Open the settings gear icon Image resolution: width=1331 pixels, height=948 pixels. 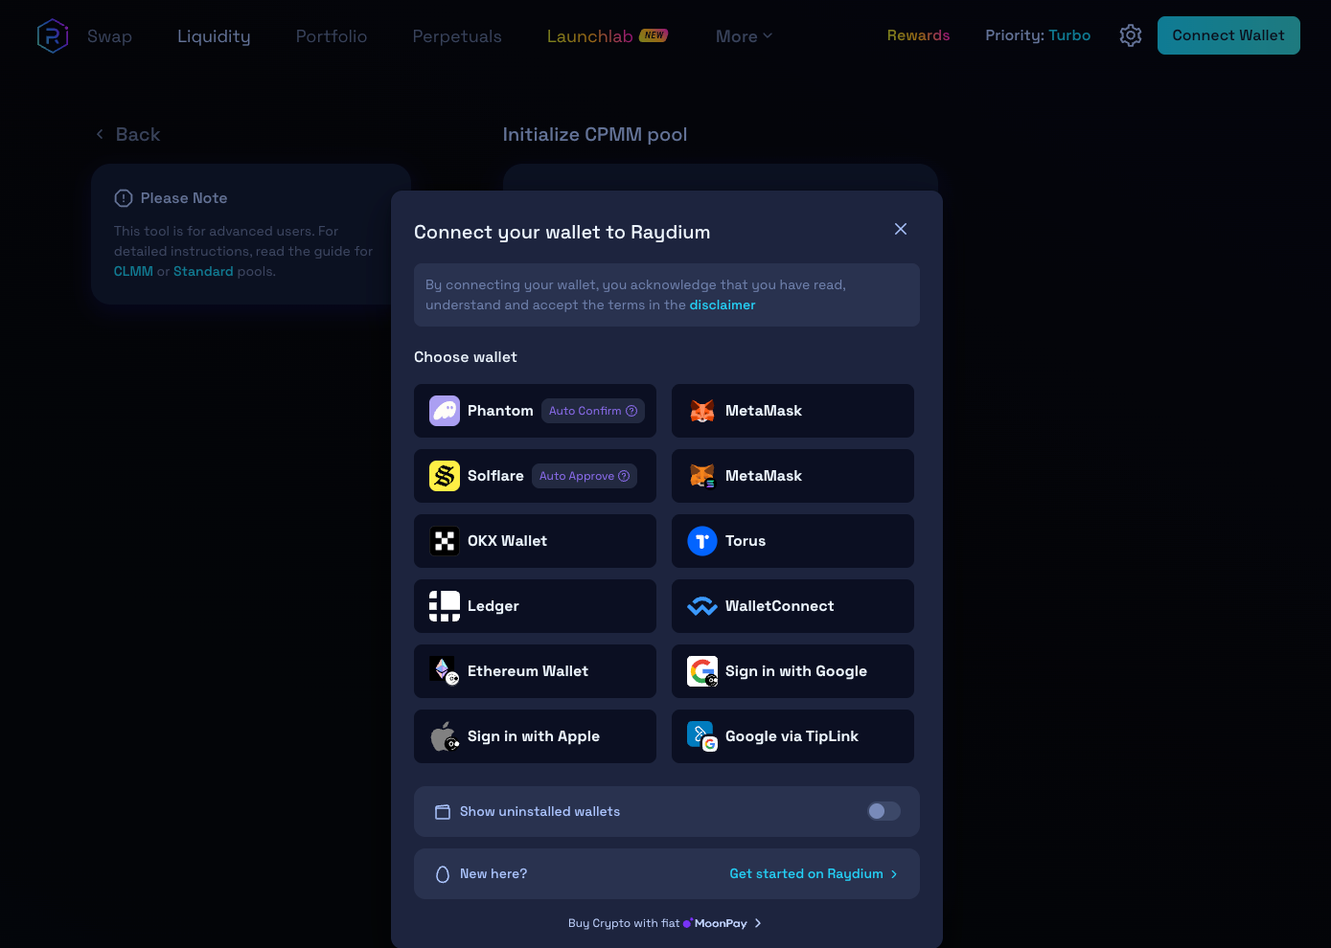pyautogui.click(x=1131, y=35)
